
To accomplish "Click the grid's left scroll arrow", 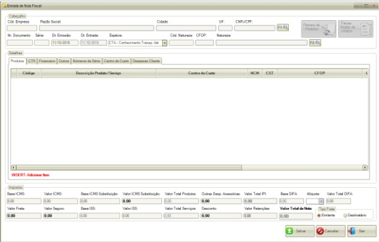I will [13, 168].
